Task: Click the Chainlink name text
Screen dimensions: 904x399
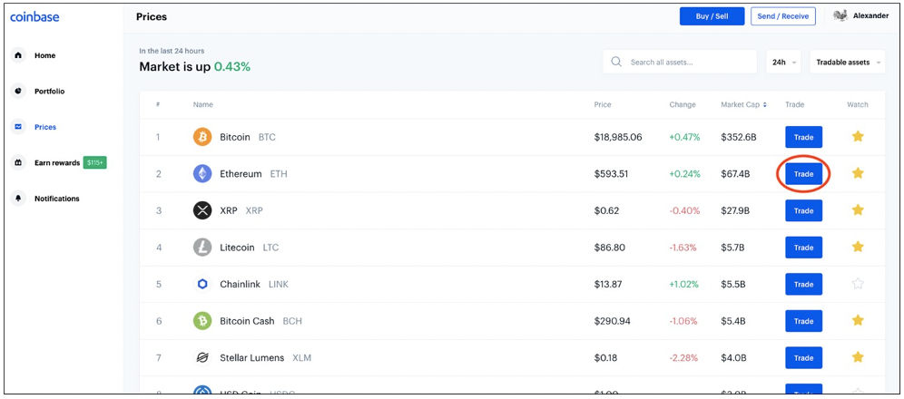Action: point(241,285)
